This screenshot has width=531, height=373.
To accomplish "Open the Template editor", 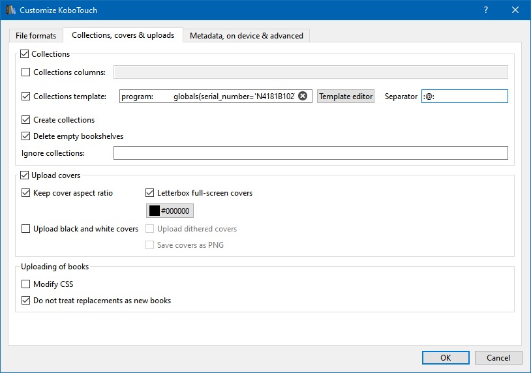I will pyautogui.click(x=346, y=97).
